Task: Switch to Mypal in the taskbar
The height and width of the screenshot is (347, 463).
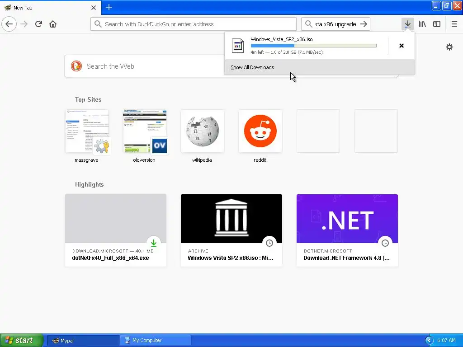Action: pyautogui.click(x=83, y=341)
